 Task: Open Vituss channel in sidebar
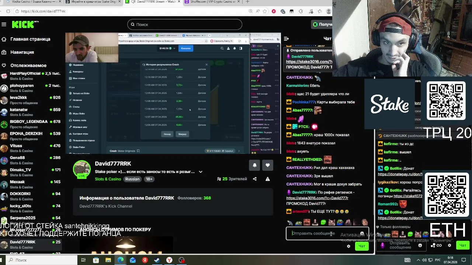pos(31,148)
